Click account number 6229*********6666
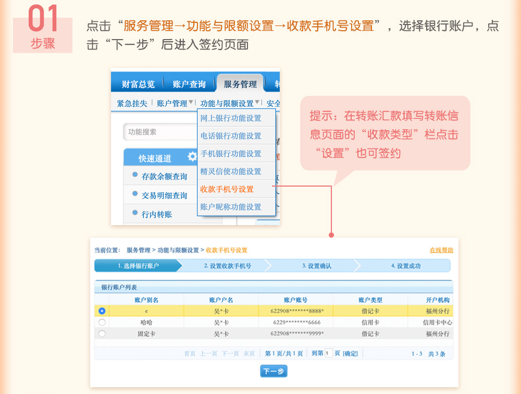The height and width of the screenshot is (394, 521). tap(297, 322)
